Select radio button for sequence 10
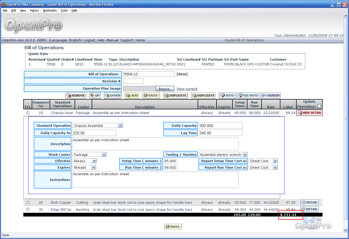Viewport: 349px width, 239px height. 28,113
